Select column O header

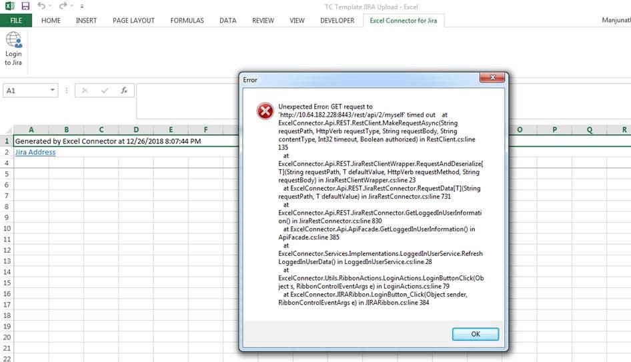(520, 129)
